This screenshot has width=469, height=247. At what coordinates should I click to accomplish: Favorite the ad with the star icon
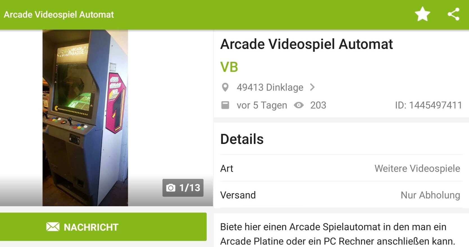tap(422, 14)
